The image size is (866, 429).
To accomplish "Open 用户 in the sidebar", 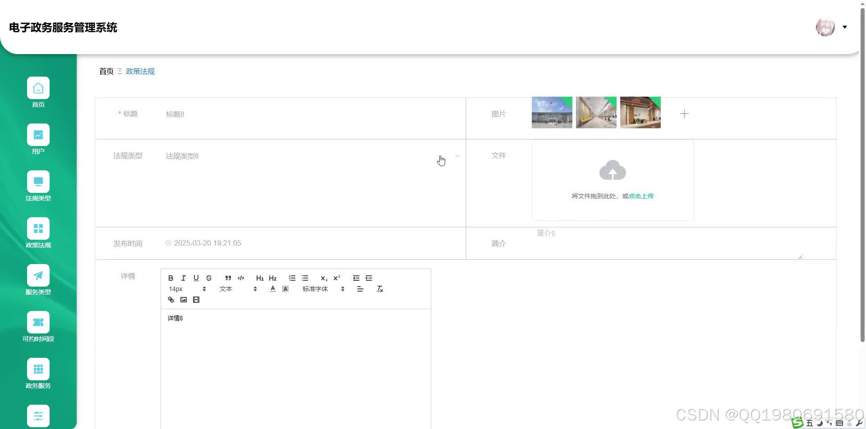I will 38,139.
